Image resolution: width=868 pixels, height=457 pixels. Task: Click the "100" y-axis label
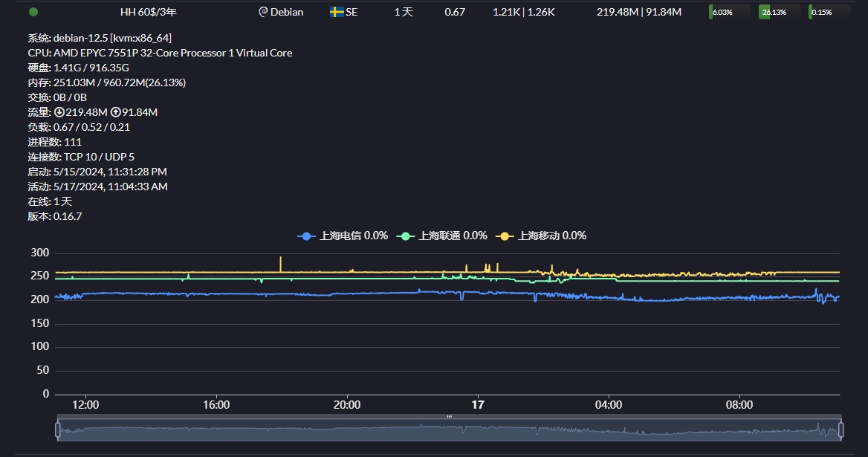tap(40, 347)
